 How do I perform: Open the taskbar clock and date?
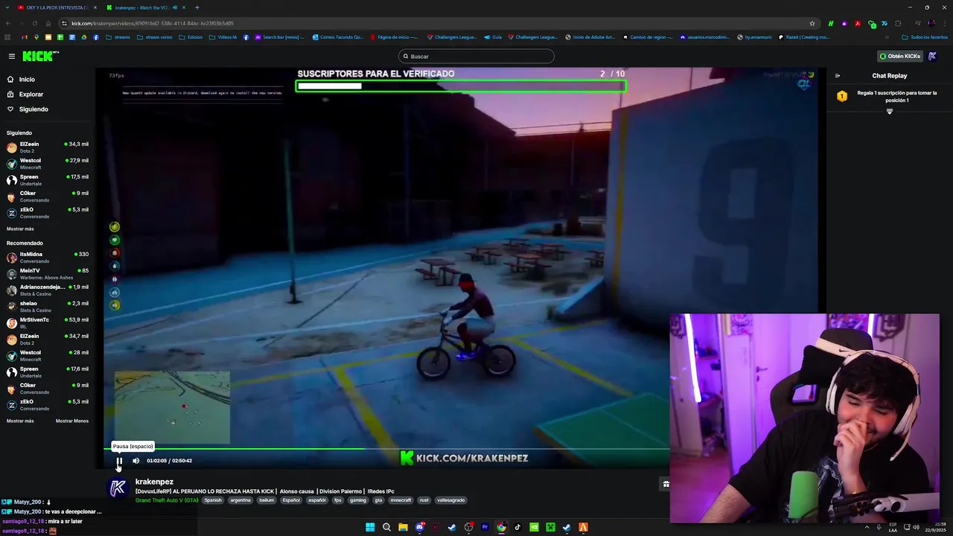pyautogui.click(x=935, y=527)
